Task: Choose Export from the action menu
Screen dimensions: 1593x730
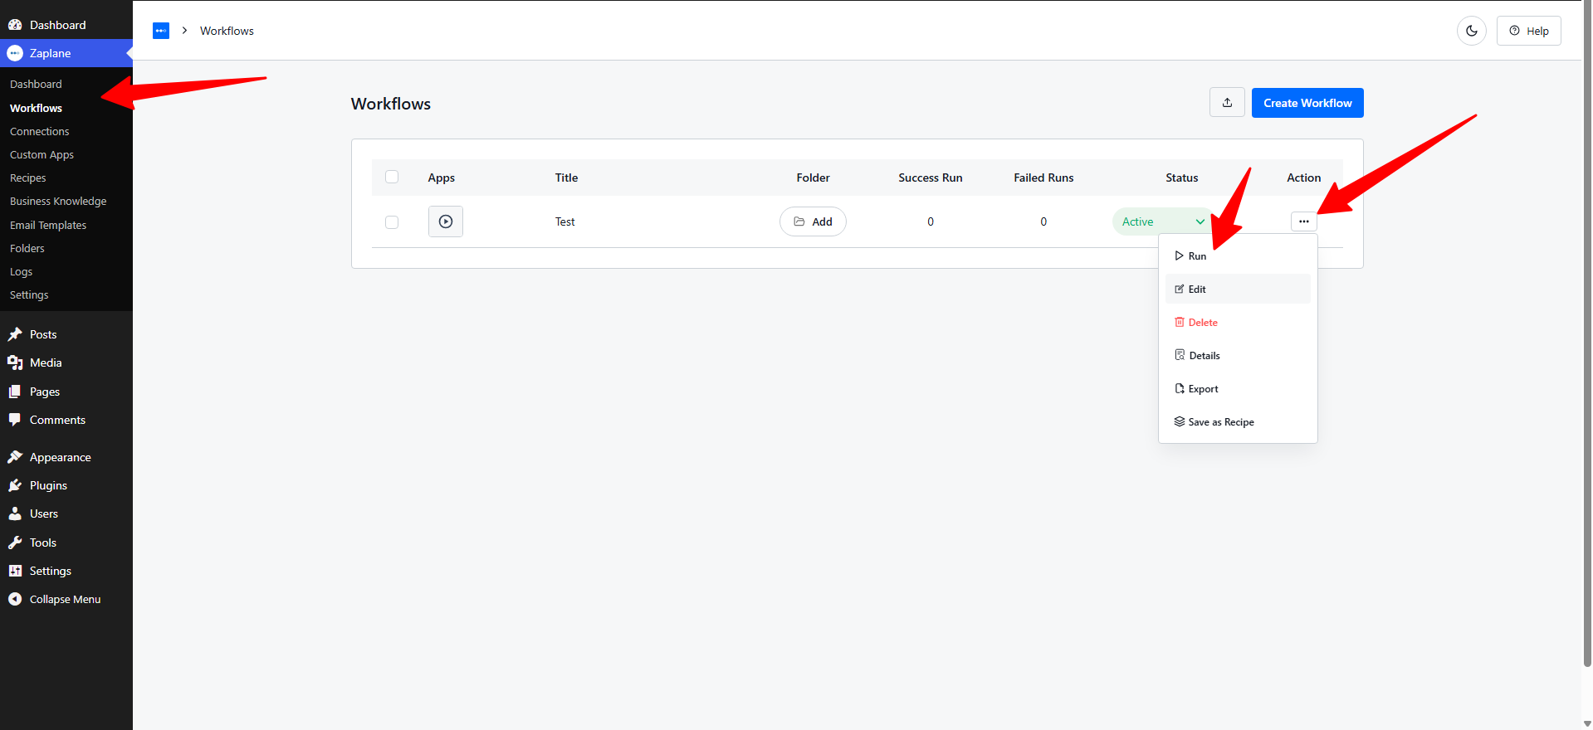Action: [1238, 388]
